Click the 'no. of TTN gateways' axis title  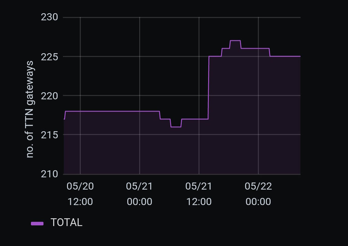(30, 109)
